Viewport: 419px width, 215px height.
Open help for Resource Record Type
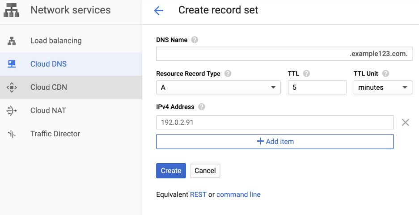click(228, 74)
